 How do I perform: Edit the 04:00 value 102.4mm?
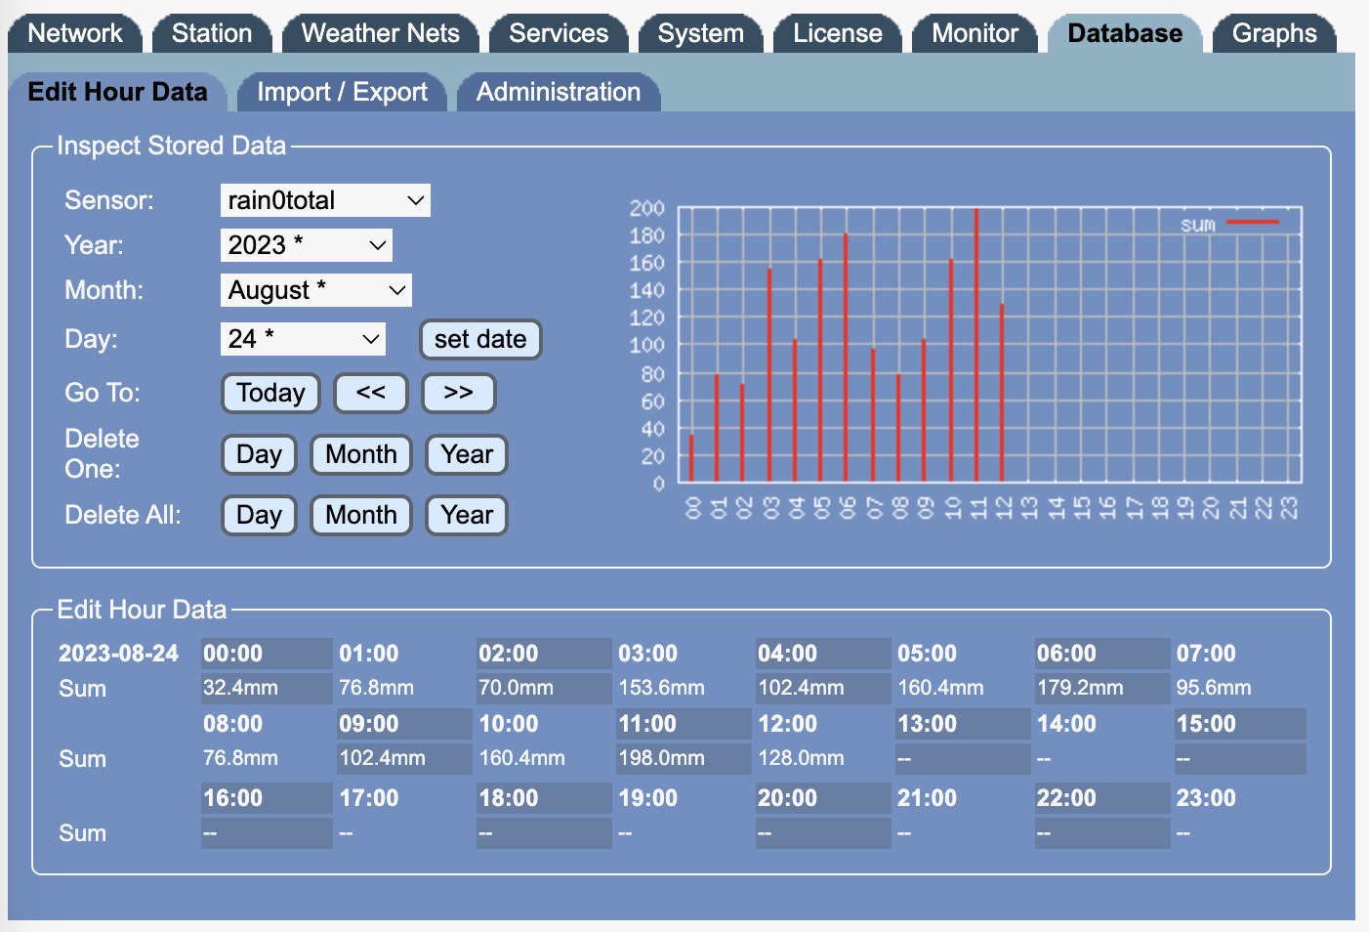tap(823, 688)
